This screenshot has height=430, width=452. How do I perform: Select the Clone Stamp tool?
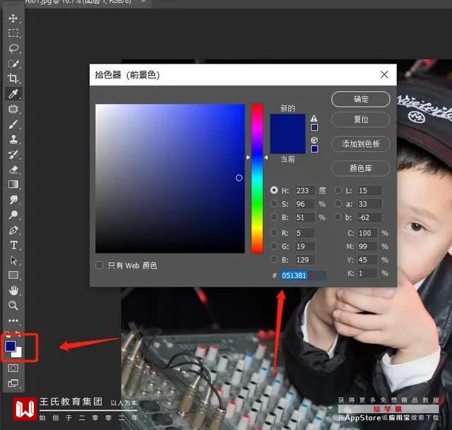[x=13, y=140]
